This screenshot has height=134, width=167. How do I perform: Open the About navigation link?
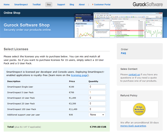[x=81, y=5]
